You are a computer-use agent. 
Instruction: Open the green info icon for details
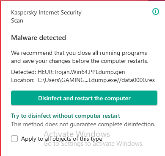click(156, 11)
